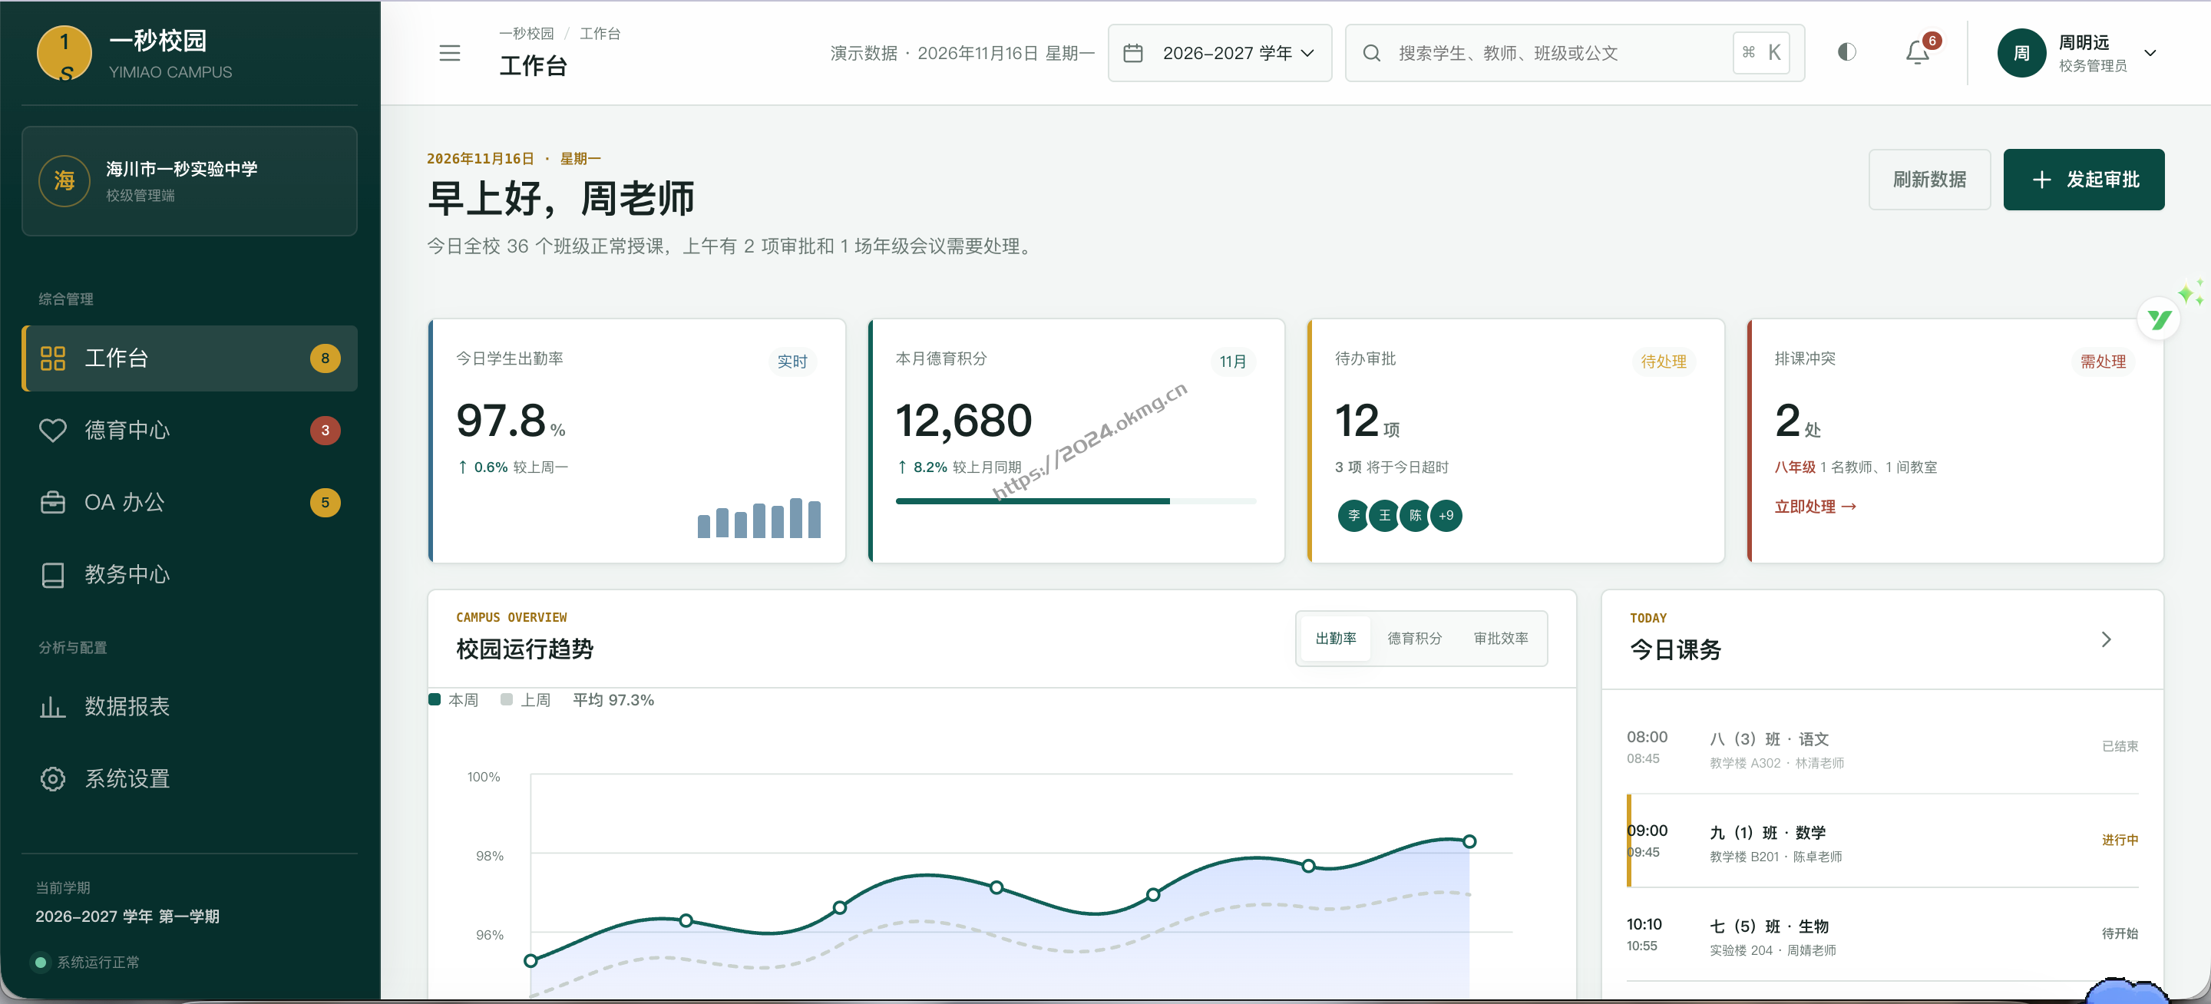
Task: Click the 德育积分 progress bar
Action: [1076, 500]
